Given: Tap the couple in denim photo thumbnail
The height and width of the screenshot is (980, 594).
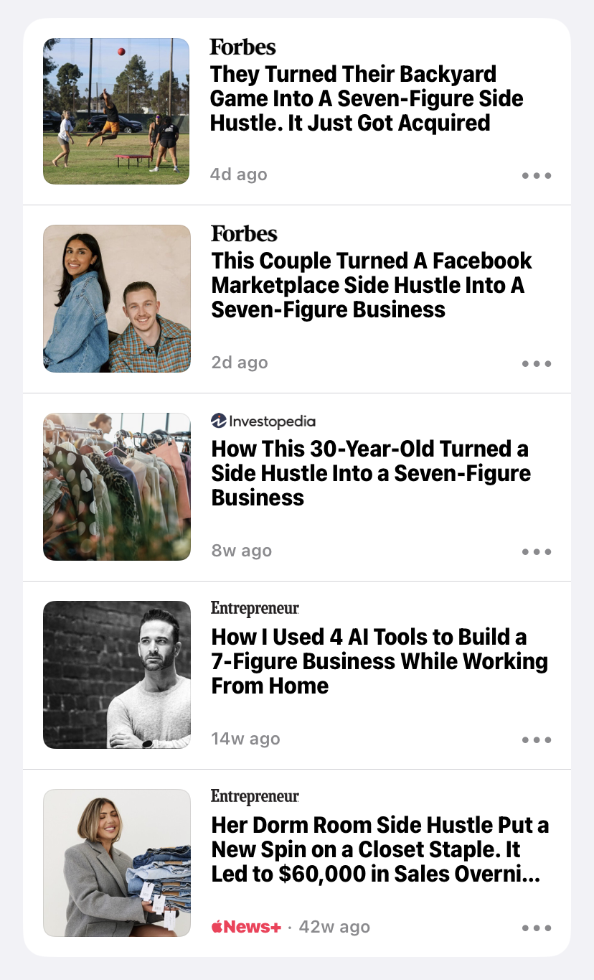Looking at the screenshot, I should (x=117, y=299).
